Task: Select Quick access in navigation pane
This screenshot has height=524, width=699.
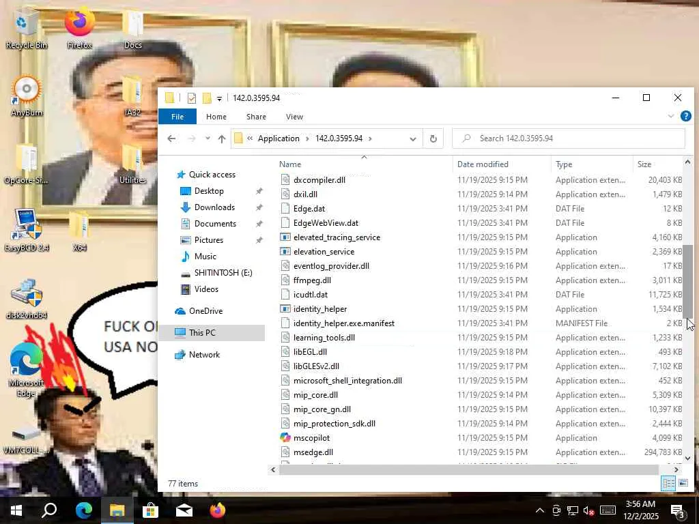Action: pos(212,175)
